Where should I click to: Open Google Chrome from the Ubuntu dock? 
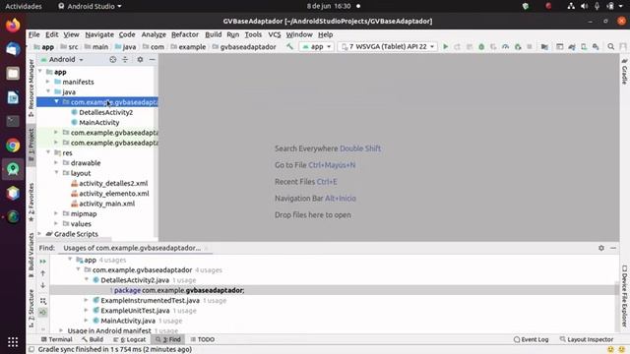pyautogui.click(x=13, y=146)
